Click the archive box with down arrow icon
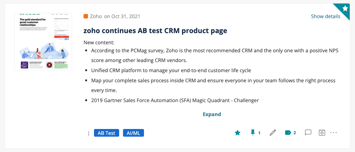This screenshot has height=152, width=355. point(322,132)
